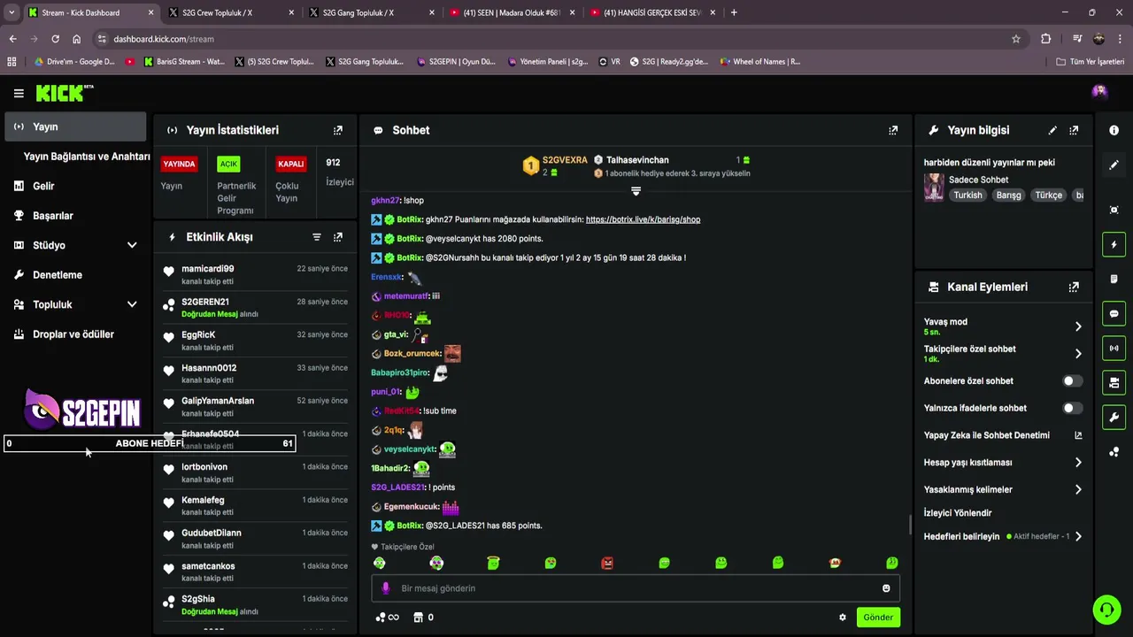1133x637 pixels.
Task: Open Yayın Bağlantısı ve Anahtarı
Action: tap(87, 157)
